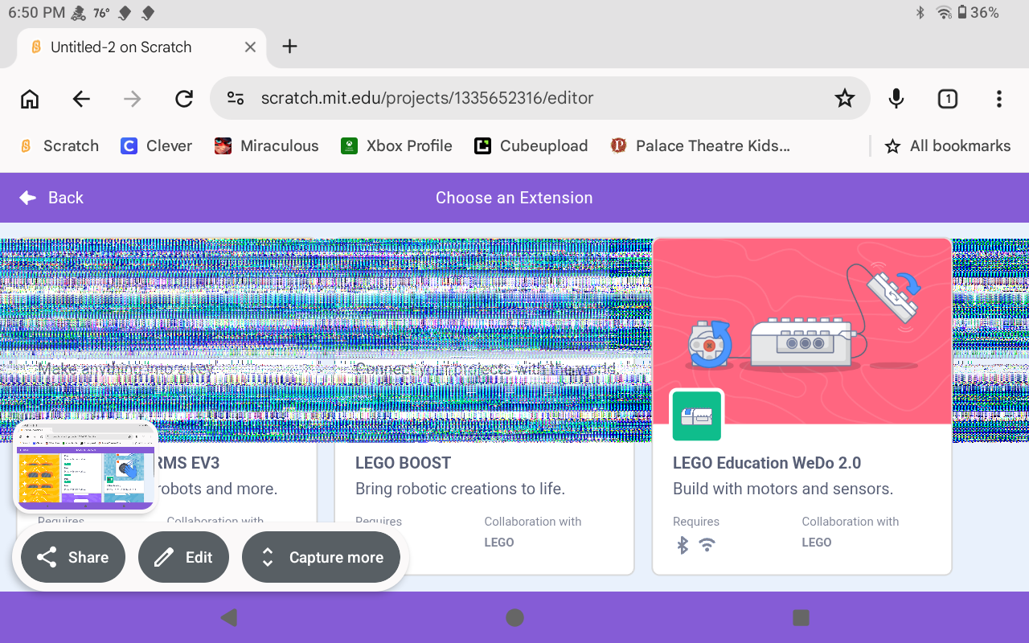Viewport: 1029px width, 643px height.
Task: Click Wi-Fi requirement icon on WeDo card
Action: (x=707, y=545)
